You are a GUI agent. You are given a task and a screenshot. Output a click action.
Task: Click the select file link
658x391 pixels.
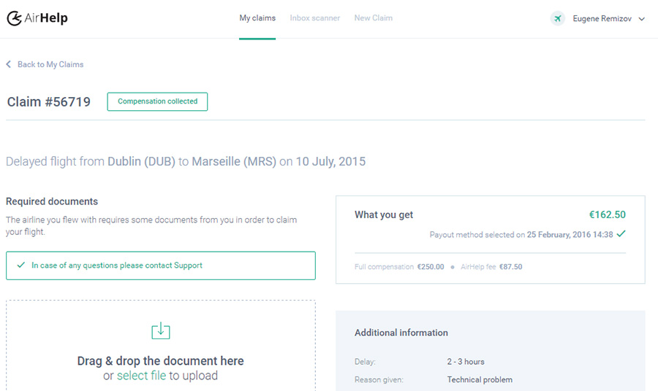(141, 376)
